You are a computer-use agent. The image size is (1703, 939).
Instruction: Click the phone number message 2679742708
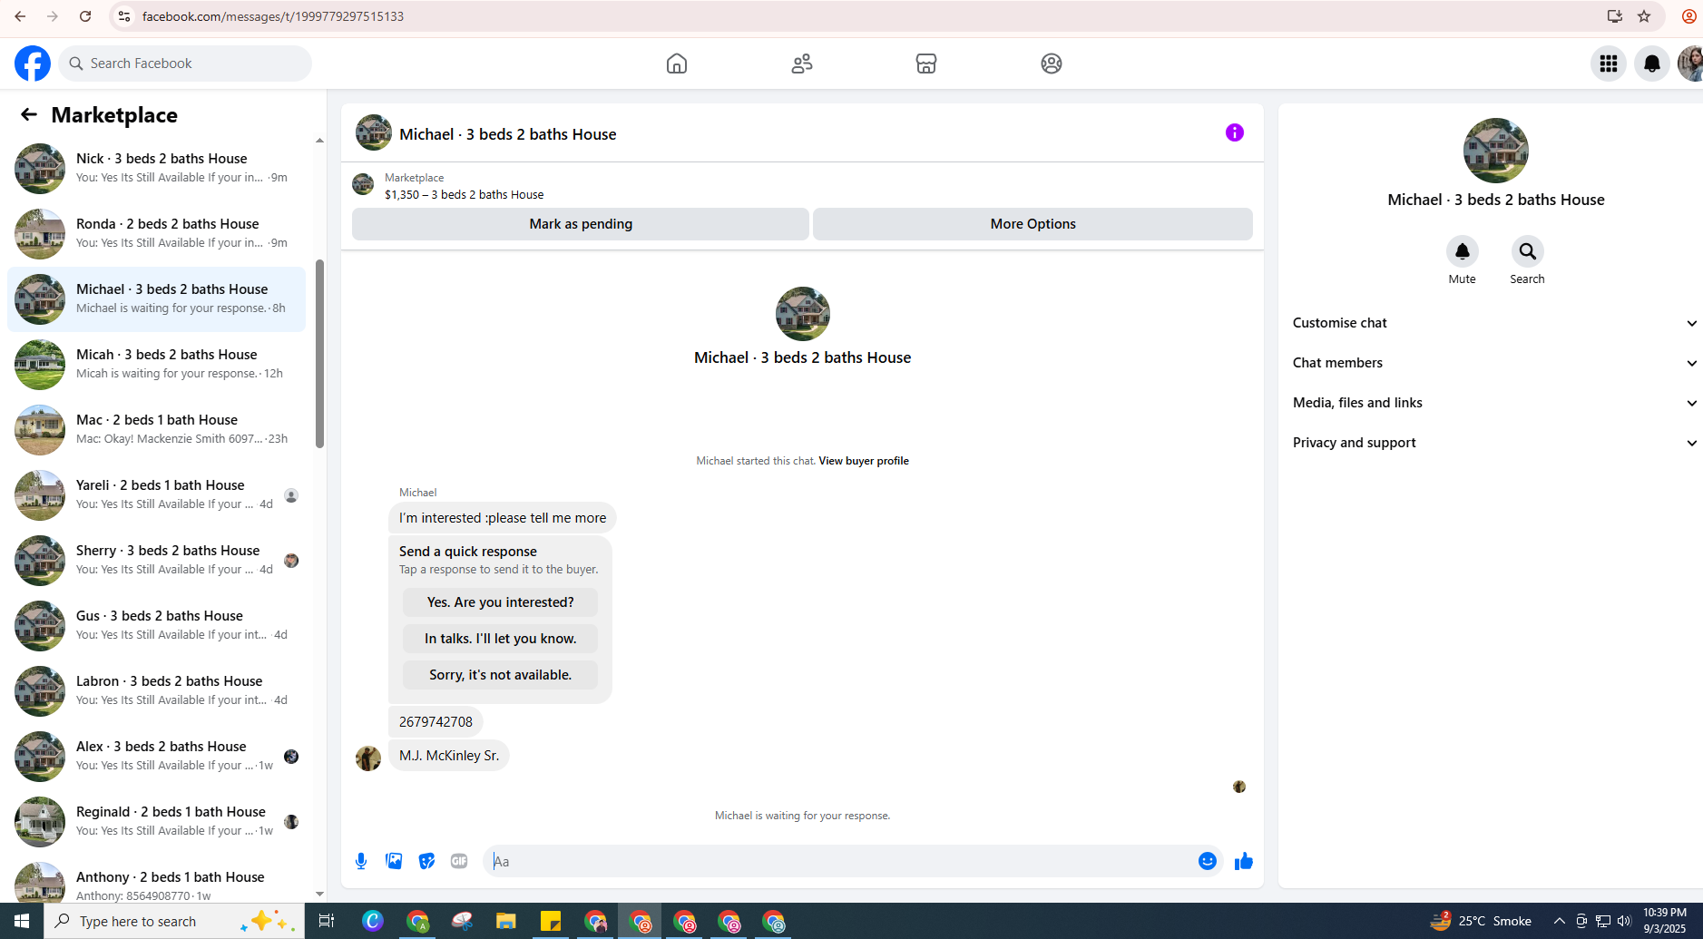tap(436, 722)
